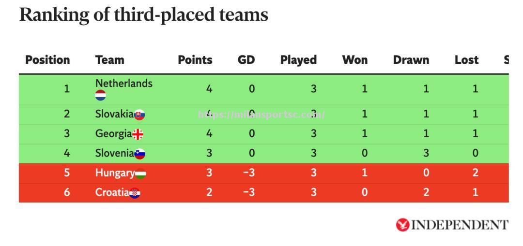
Task: Click the Won column header
Action: click(x=355, y=60)
